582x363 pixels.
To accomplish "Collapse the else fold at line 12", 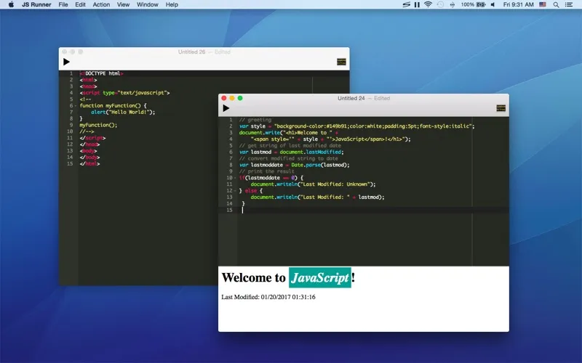I will click(x=234, y=191).
